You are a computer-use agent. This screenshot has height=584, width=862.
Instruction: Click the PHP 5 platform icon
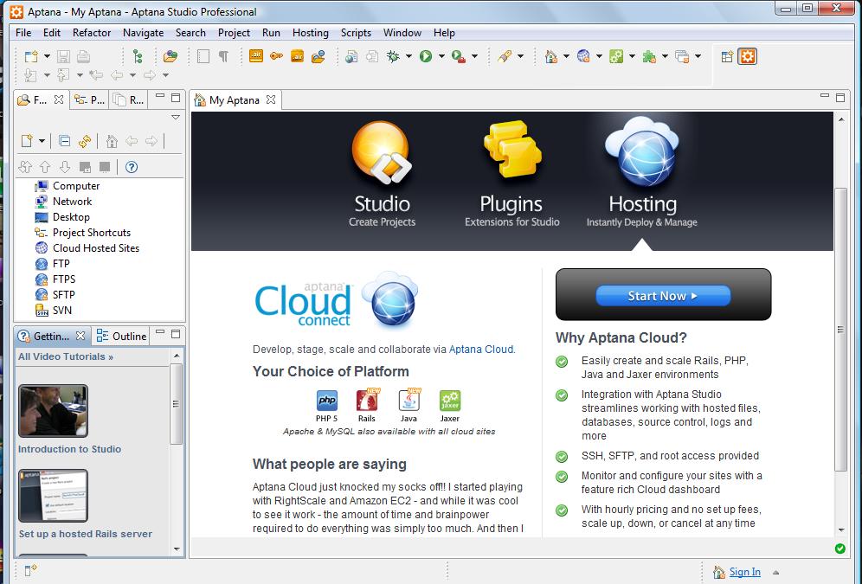pyautogui.click(x=326, y=401)
